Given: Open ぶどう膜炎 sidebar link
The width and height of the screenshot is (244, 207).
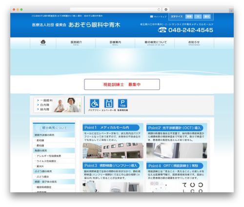Looking at the screenshot, I should [42, 177].
